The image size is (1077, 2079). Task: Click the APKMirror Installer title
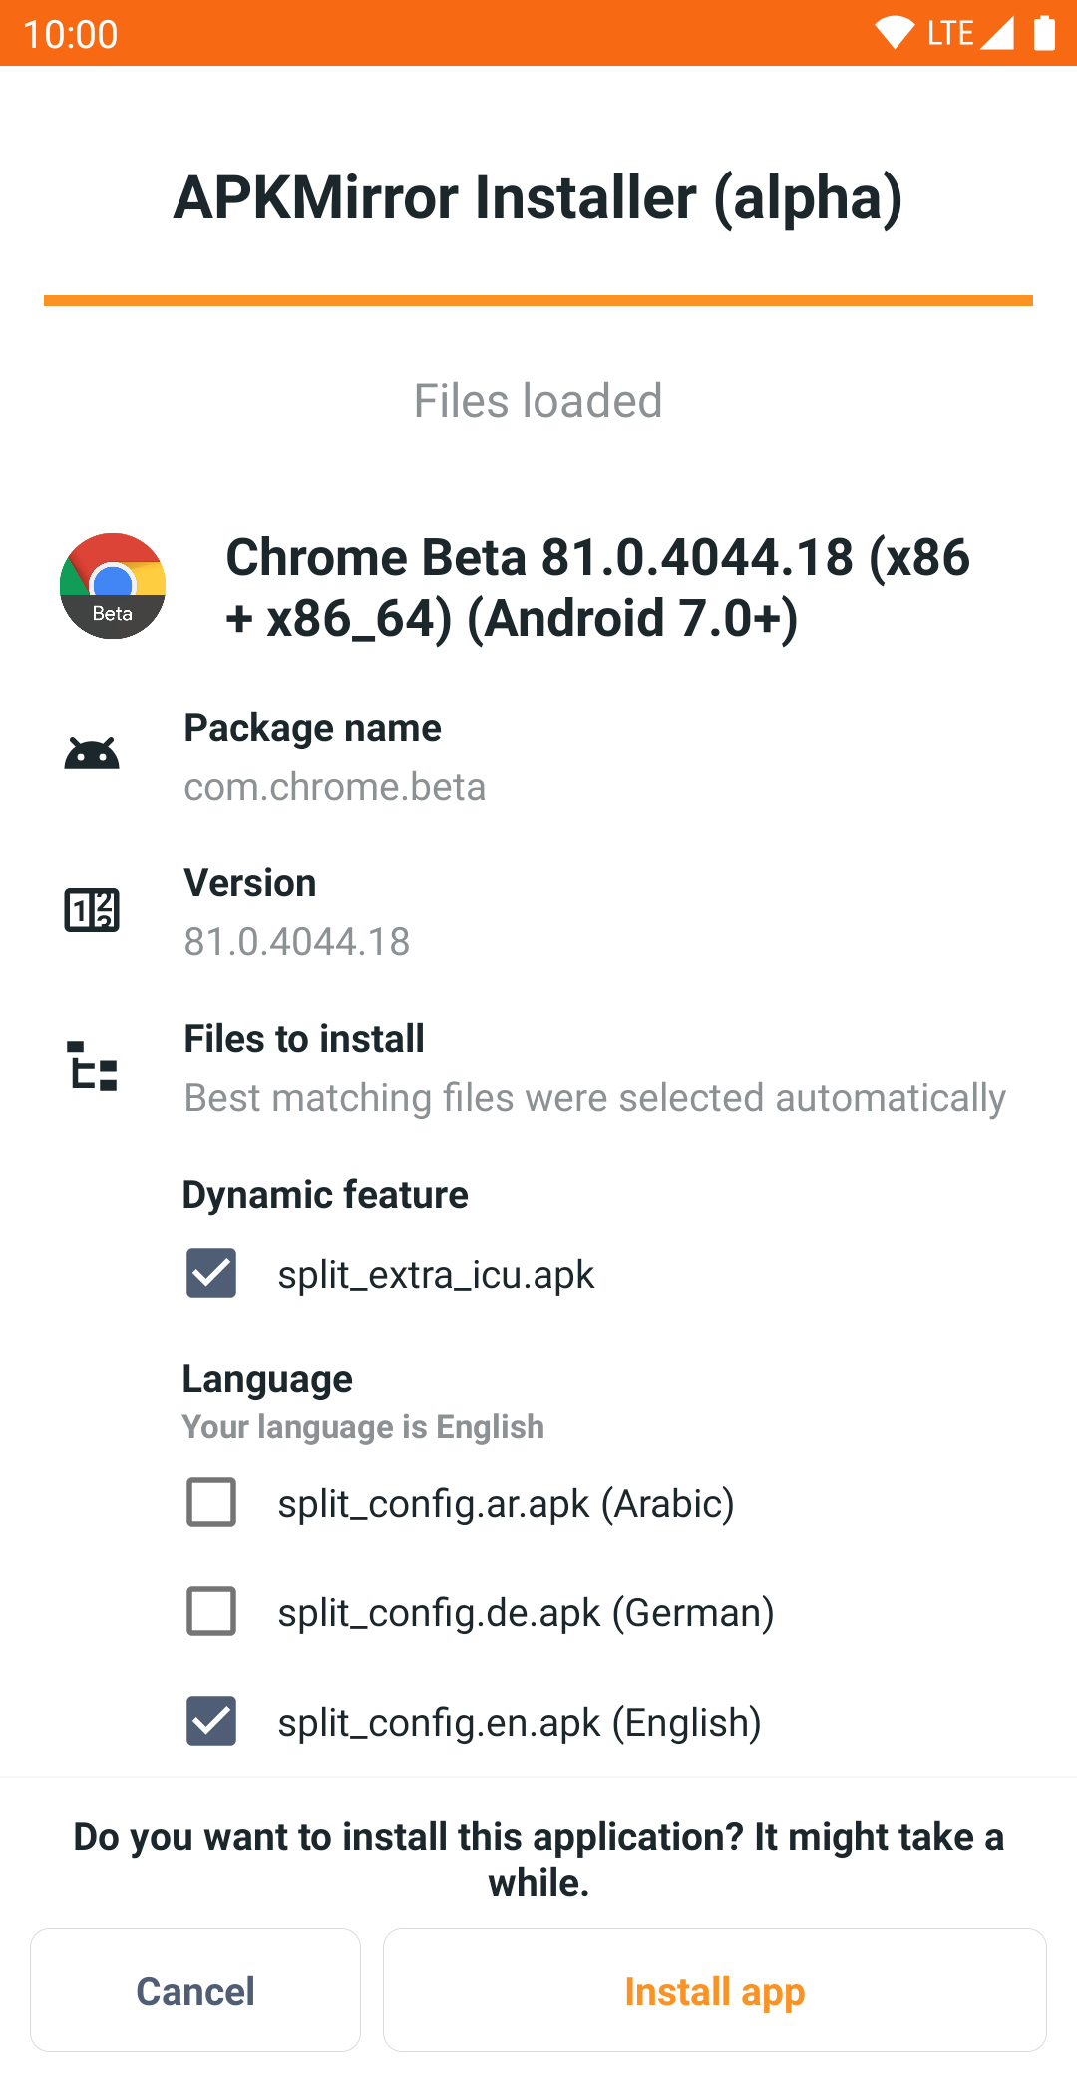(538, 197)
